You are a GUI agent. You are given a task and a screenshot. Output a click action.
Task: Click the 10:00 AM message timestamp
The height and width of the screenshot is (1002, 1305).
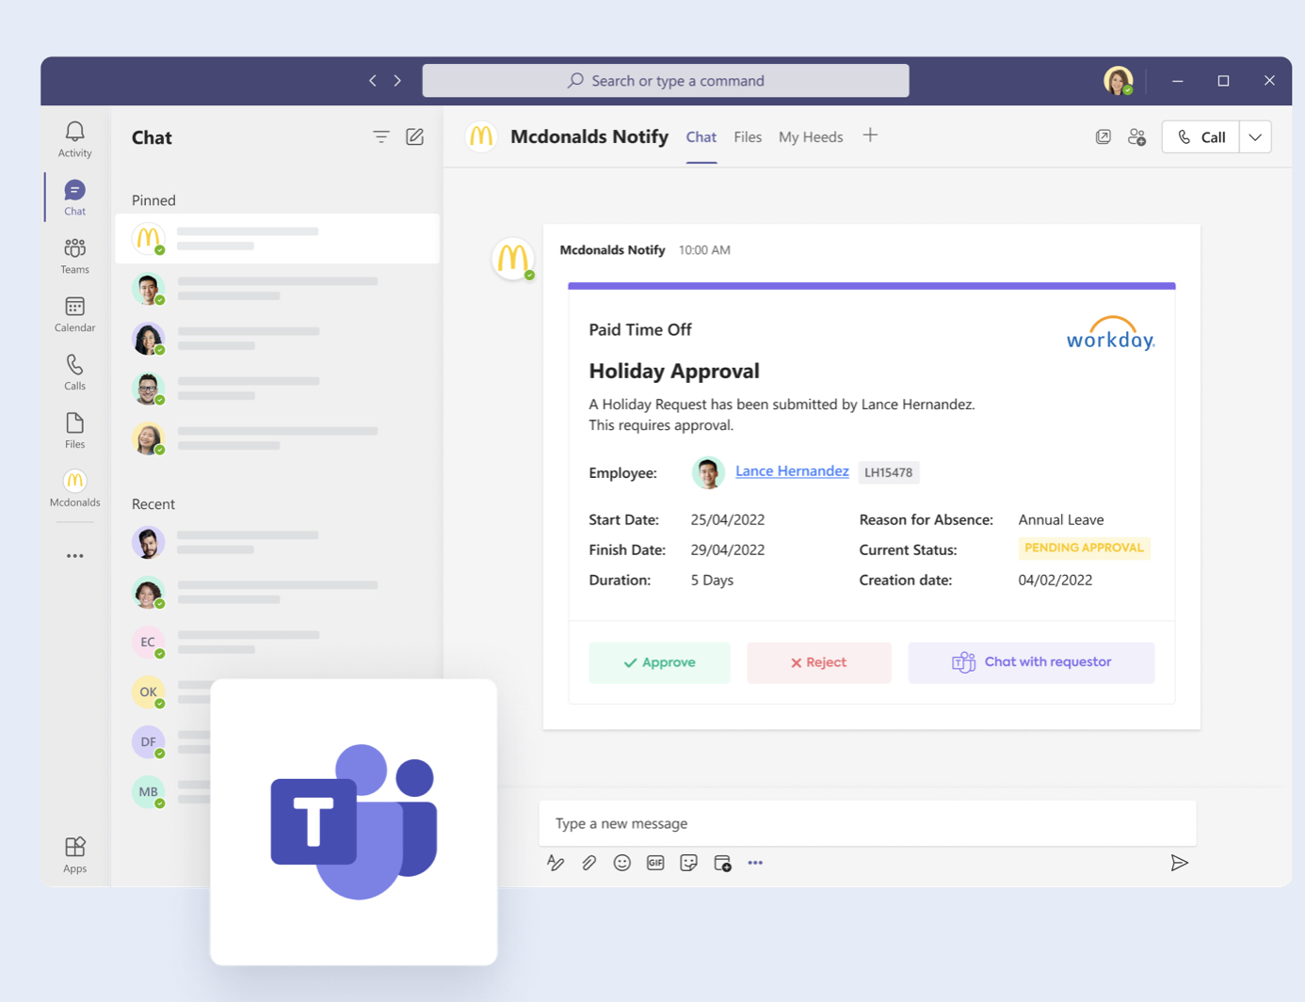click(704, 250)
